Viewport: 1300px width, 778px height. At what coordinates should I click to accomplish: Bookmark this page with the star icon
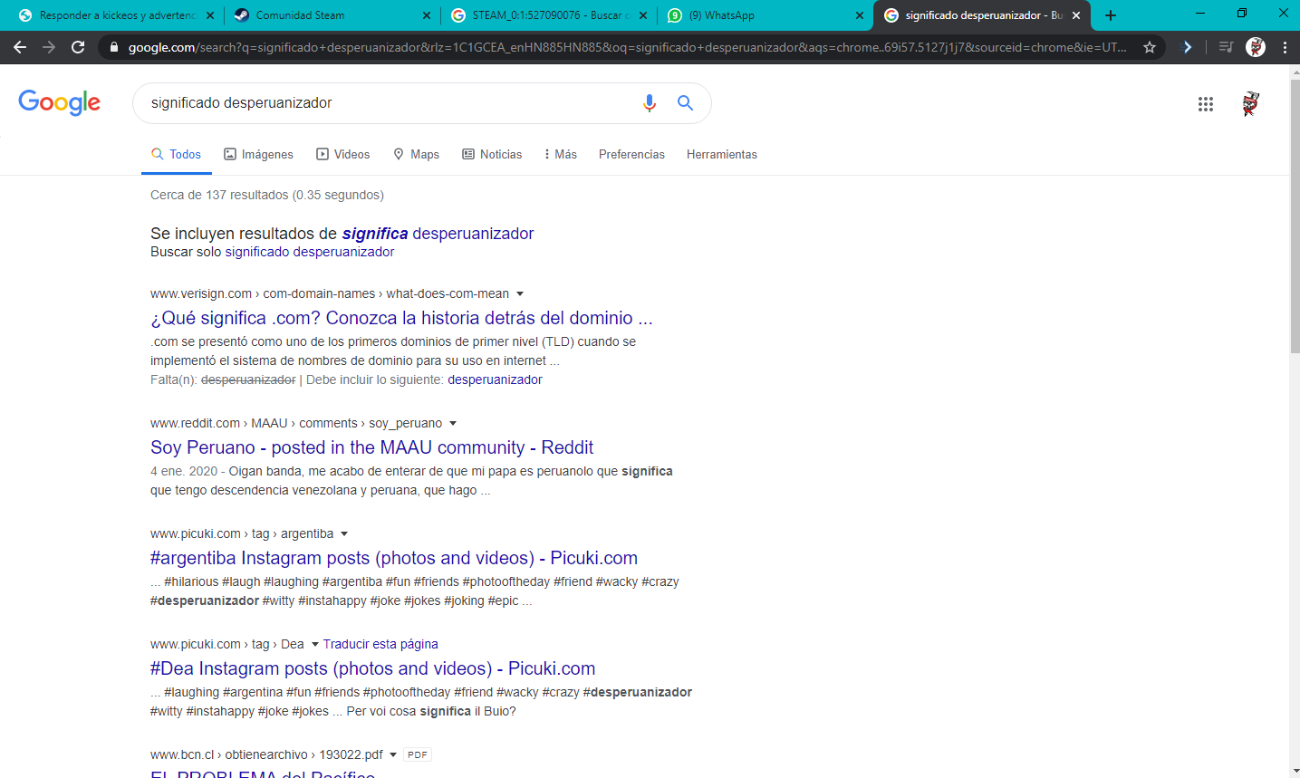coord(1150,47)
